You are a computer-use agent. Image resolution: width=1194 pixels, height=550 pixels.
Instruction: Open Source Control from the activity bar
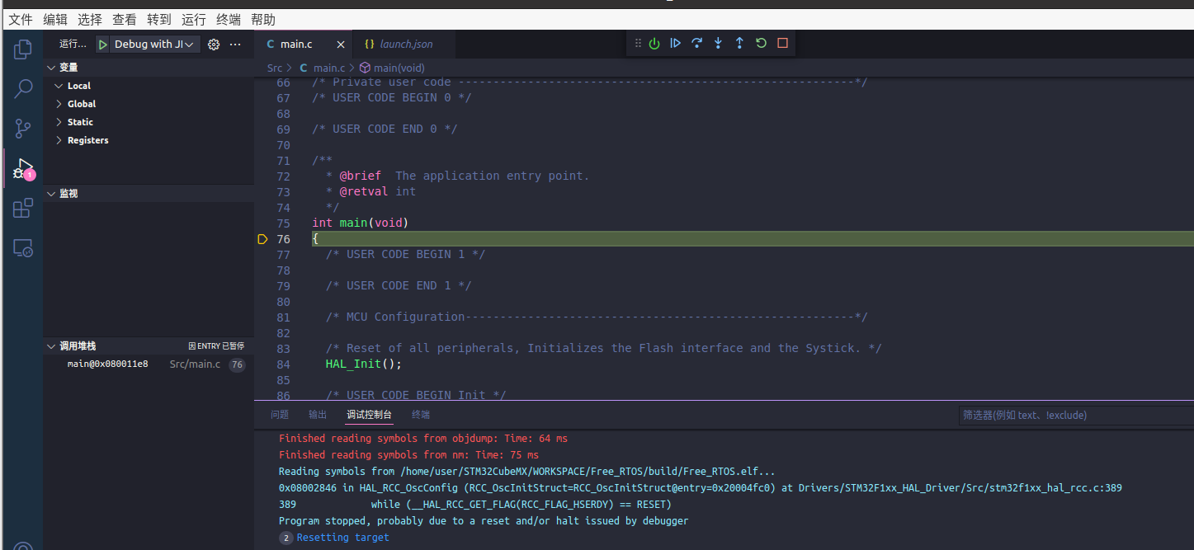point(22,129)
